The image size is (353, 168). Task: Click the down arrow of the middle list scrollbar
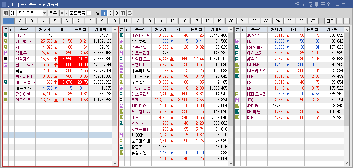231,163
